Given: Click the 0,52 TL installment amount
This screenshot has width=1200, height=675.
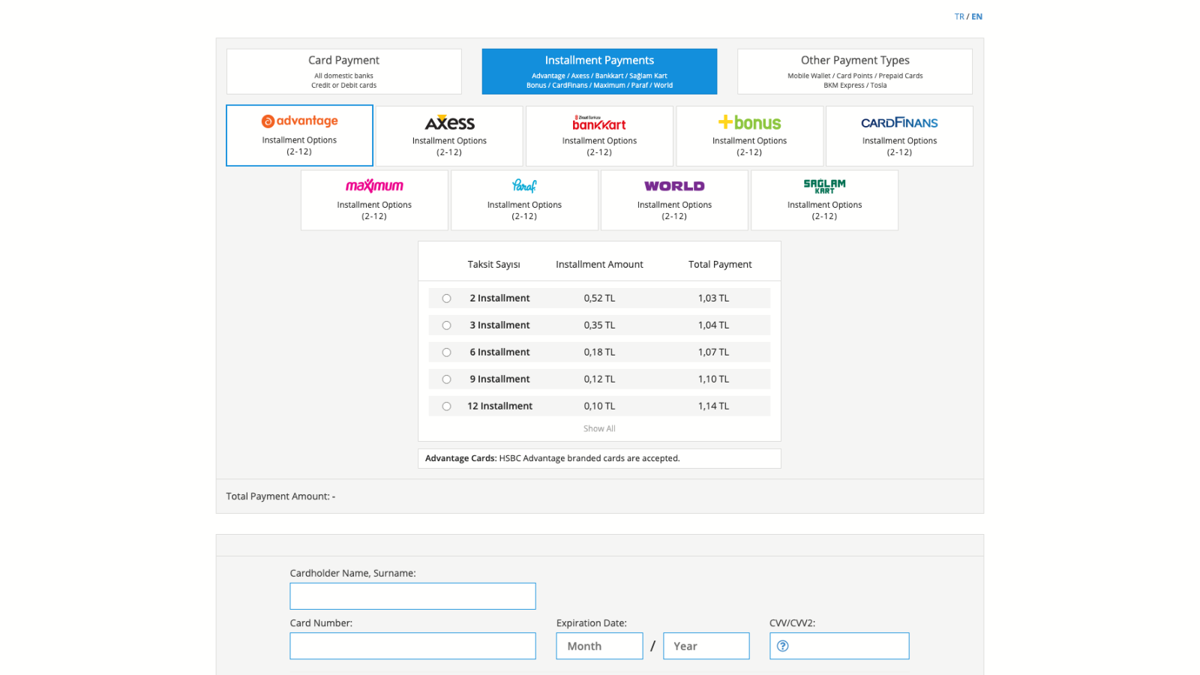Looking at the screenshot, I should click(599, 298).
